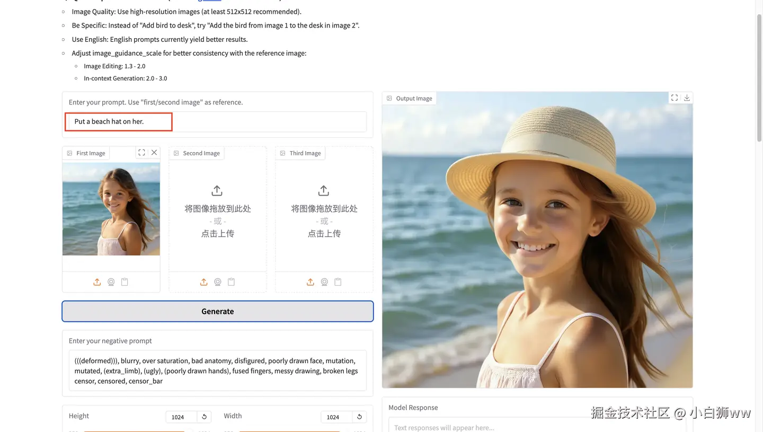
Task: Select the Height number box showing 1024
Action: tap(181, 417)
